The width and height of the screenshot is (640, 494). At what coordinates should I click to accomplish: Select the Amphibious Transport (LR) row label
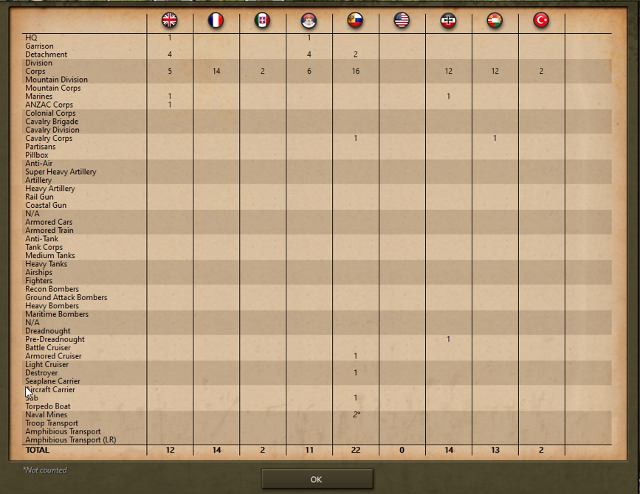pyautogui.click(x=71, y=439)
